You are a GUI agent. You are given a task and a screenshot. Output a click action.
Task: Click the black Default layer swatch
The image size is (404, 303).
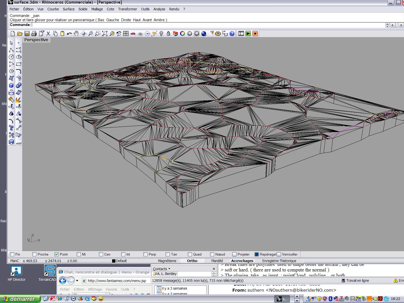coord(114,261)
